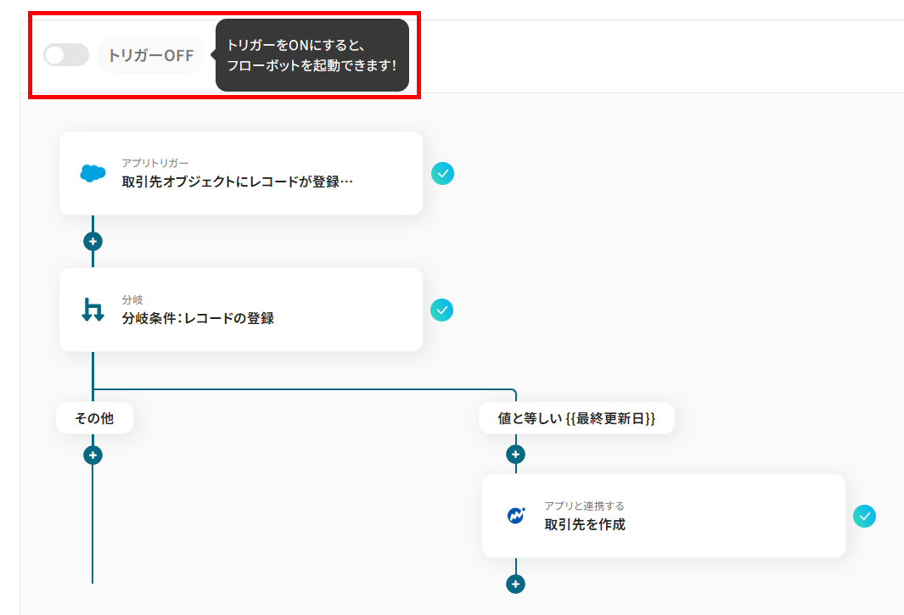
Task: Open the 取引先を作成 action card
Action: (x=664, y=515)
